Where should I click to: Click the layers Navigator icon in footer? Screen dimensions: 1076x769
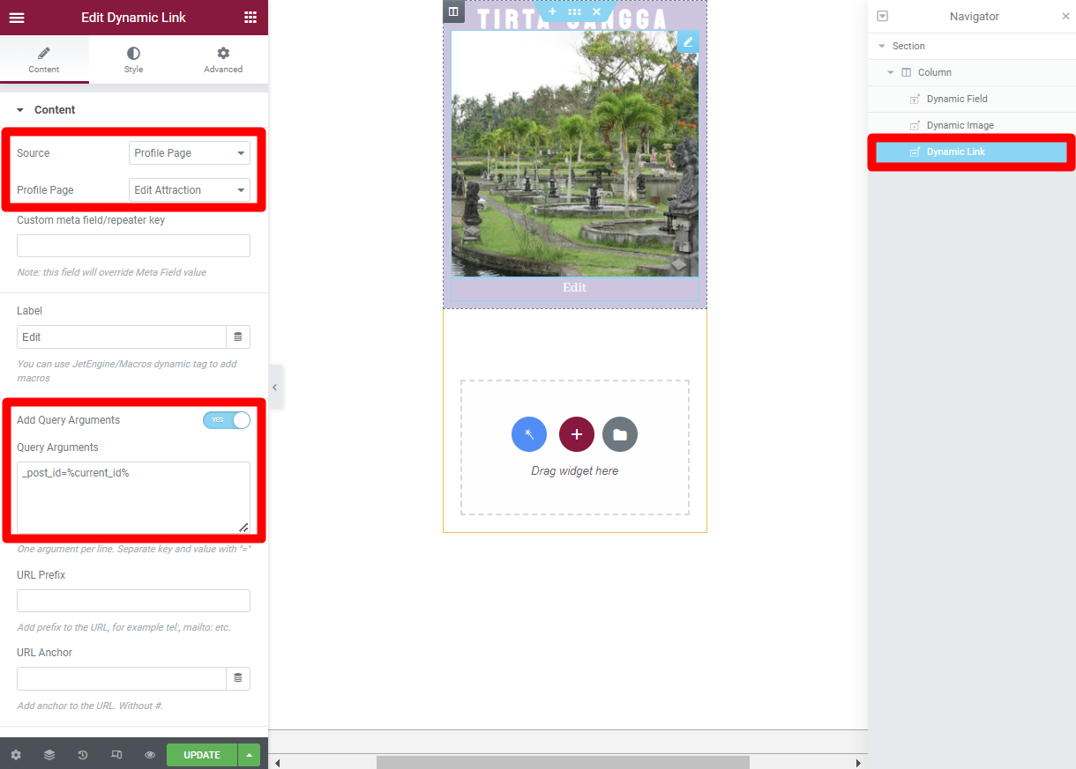(x=49, y=755)
